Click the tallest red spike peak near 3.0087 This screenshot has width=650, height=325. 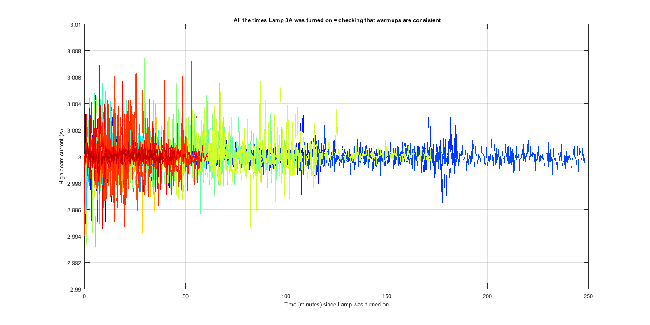(182, 42)
